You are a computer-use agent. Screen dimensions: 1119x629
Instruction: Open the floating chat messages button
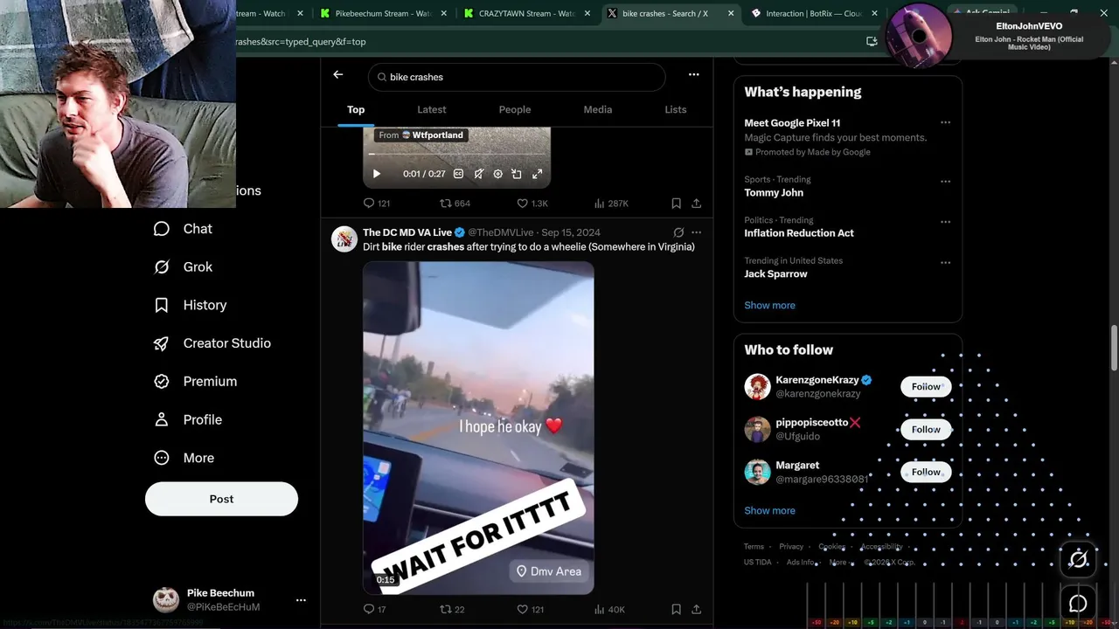click(x=1078, y=604)
